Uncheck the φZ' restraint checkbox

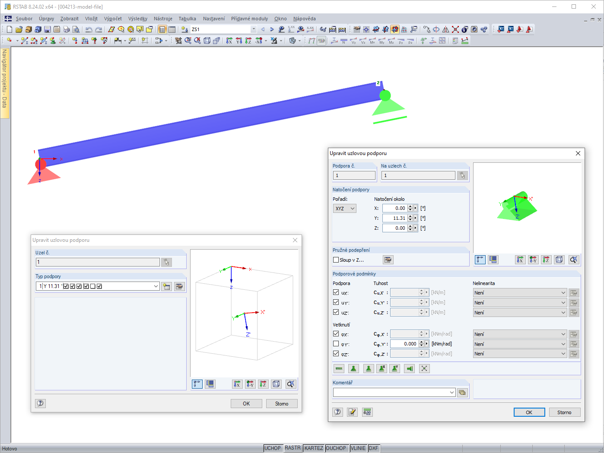(336, 354)
